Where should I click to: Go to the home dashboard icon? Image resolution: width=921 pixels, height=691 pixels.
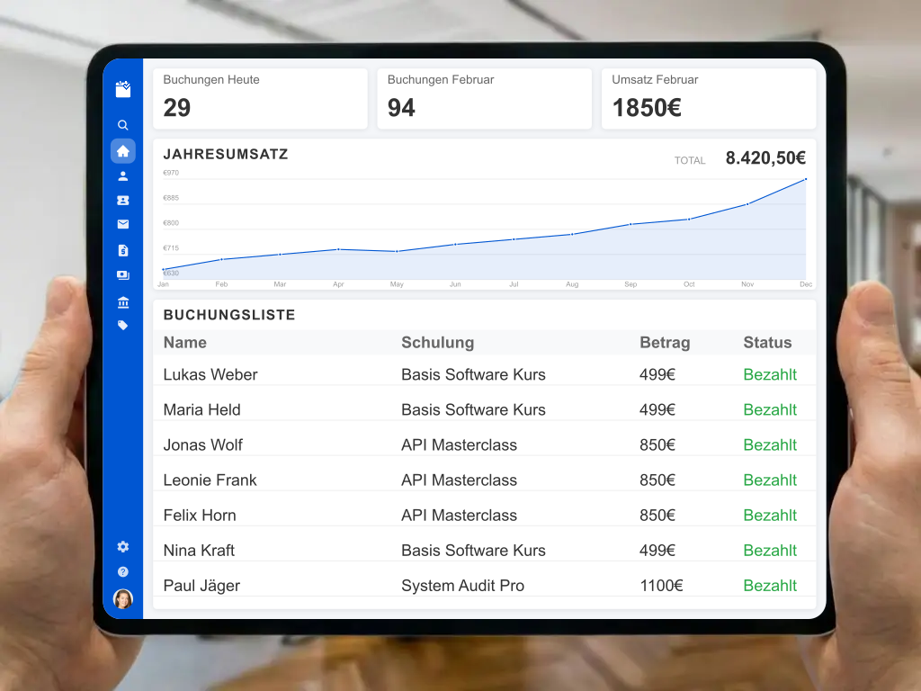(x=123, y=151)
